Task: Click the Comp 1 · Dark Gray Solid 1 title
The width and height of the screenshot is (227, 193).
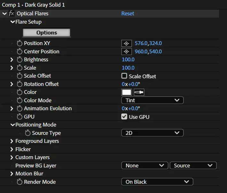Action: (x=33, y=5)
